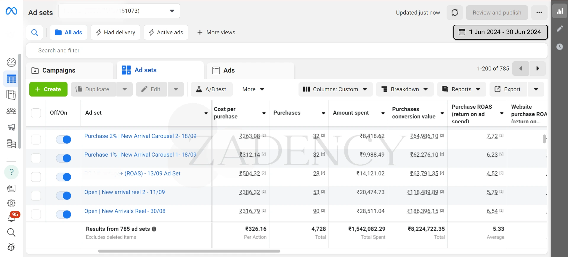Check the Purchase 1% New Arrival Carousel row
The height and width of the screenshot is (257, 568).
click(x=36, y=158)
